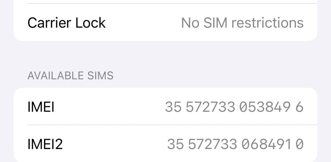Click the word restrictions in the carrier value

click(x=267, y=23)
